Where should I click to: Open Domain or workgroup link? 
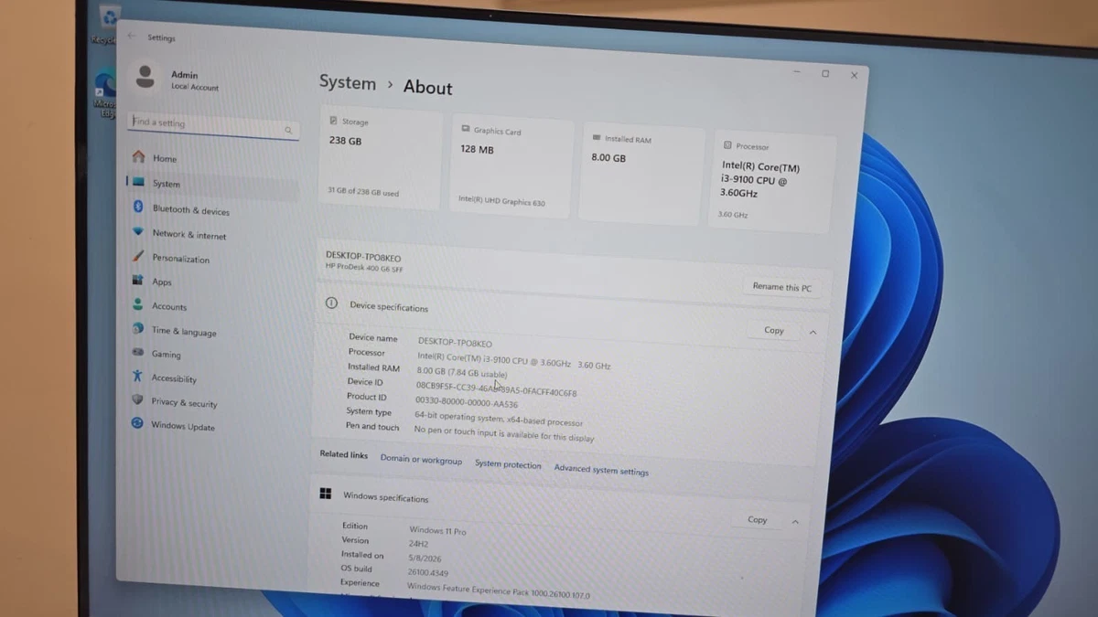(x=421, y=460)
